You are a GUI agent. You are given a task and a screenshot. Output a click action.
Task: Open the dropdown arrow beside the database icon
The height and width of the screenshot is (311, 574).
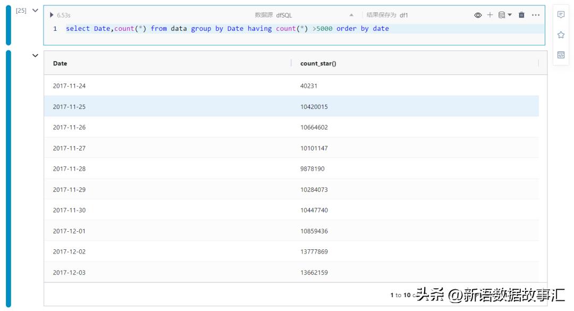[x=510, y=15]
